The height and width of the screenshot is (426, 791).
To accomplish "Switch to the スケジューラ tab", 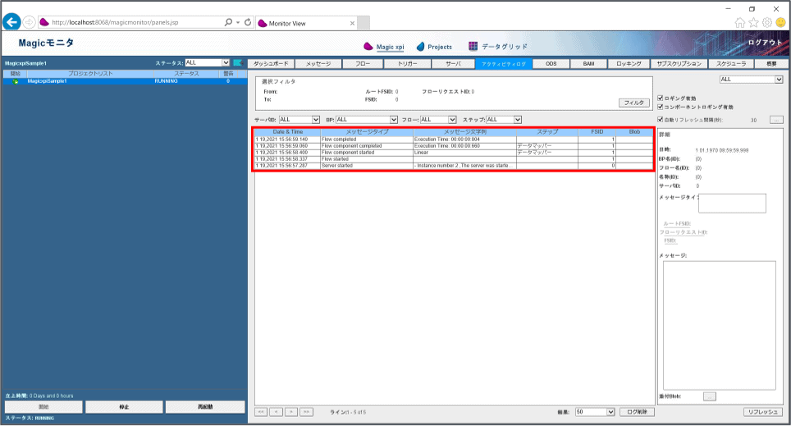I will click(731, 63).
